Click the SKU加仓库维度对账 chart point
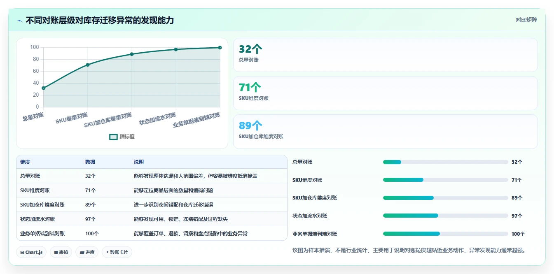The width and height of the screenshot is (554, 274). coord(132,54)
